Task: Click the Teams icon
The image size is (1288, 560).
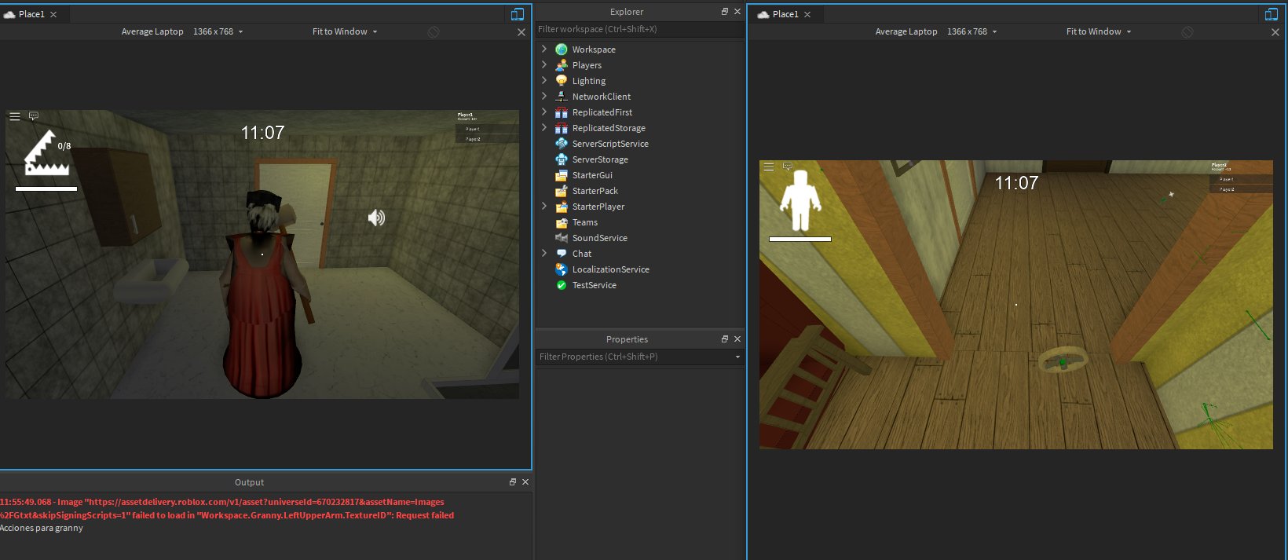Action: pyautogui.click(x=562, y=222)
